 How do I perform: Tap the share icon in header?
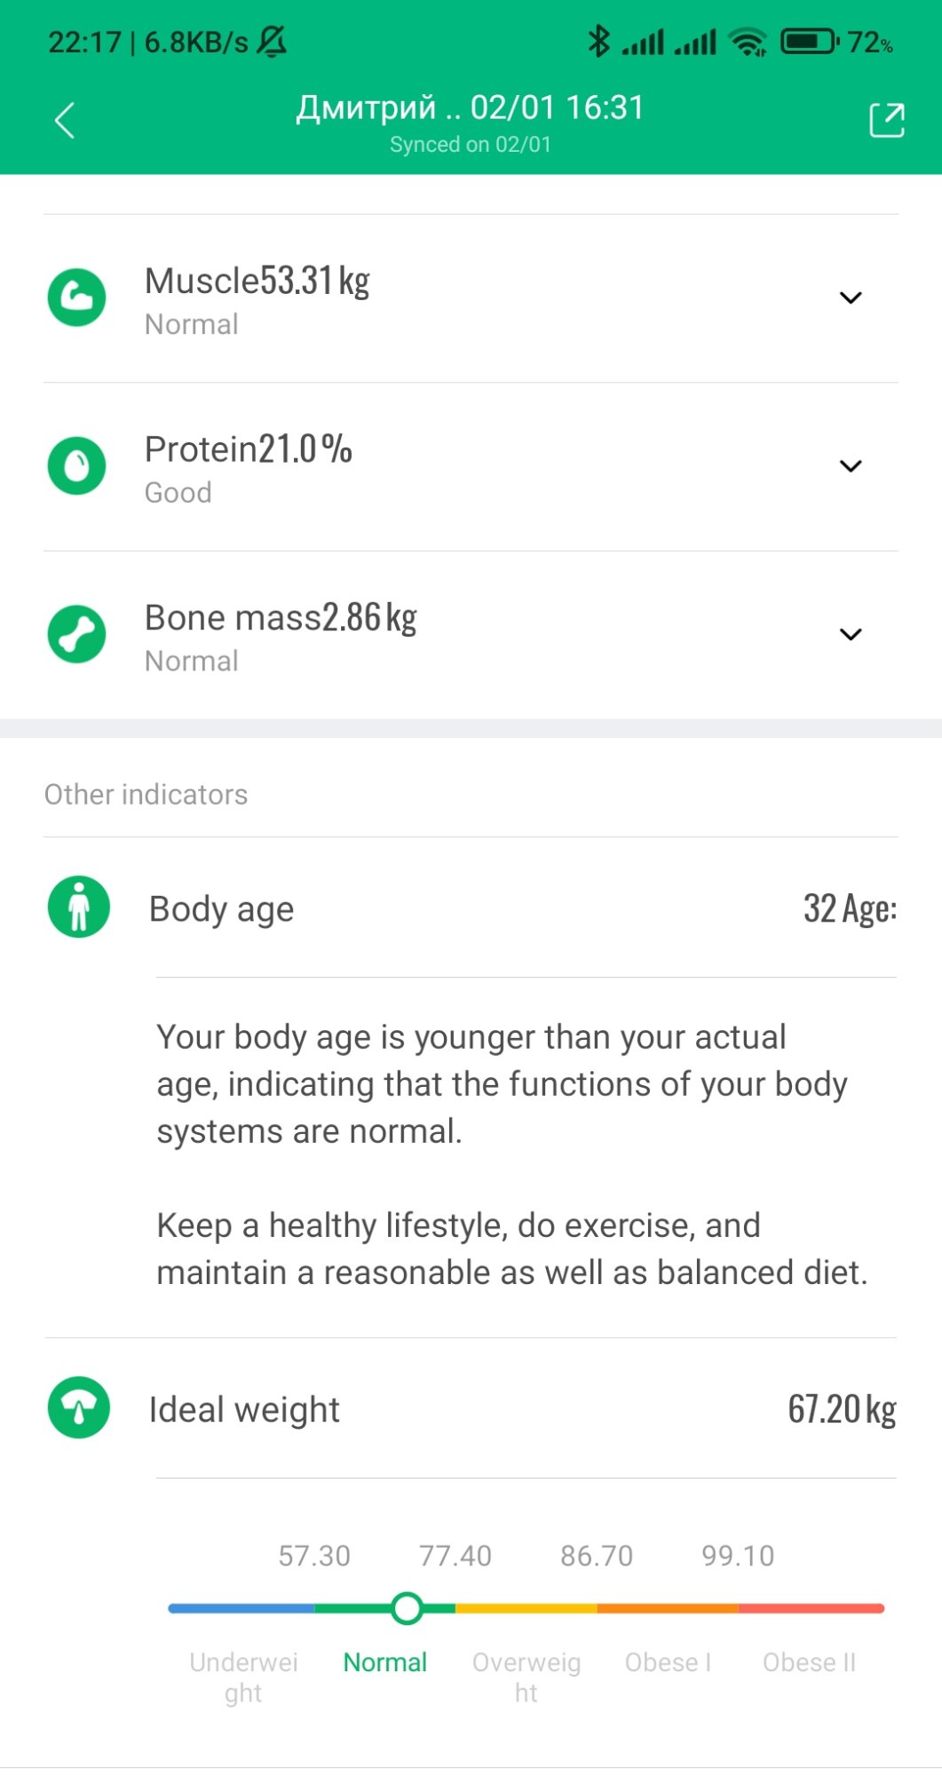point(886,121)
